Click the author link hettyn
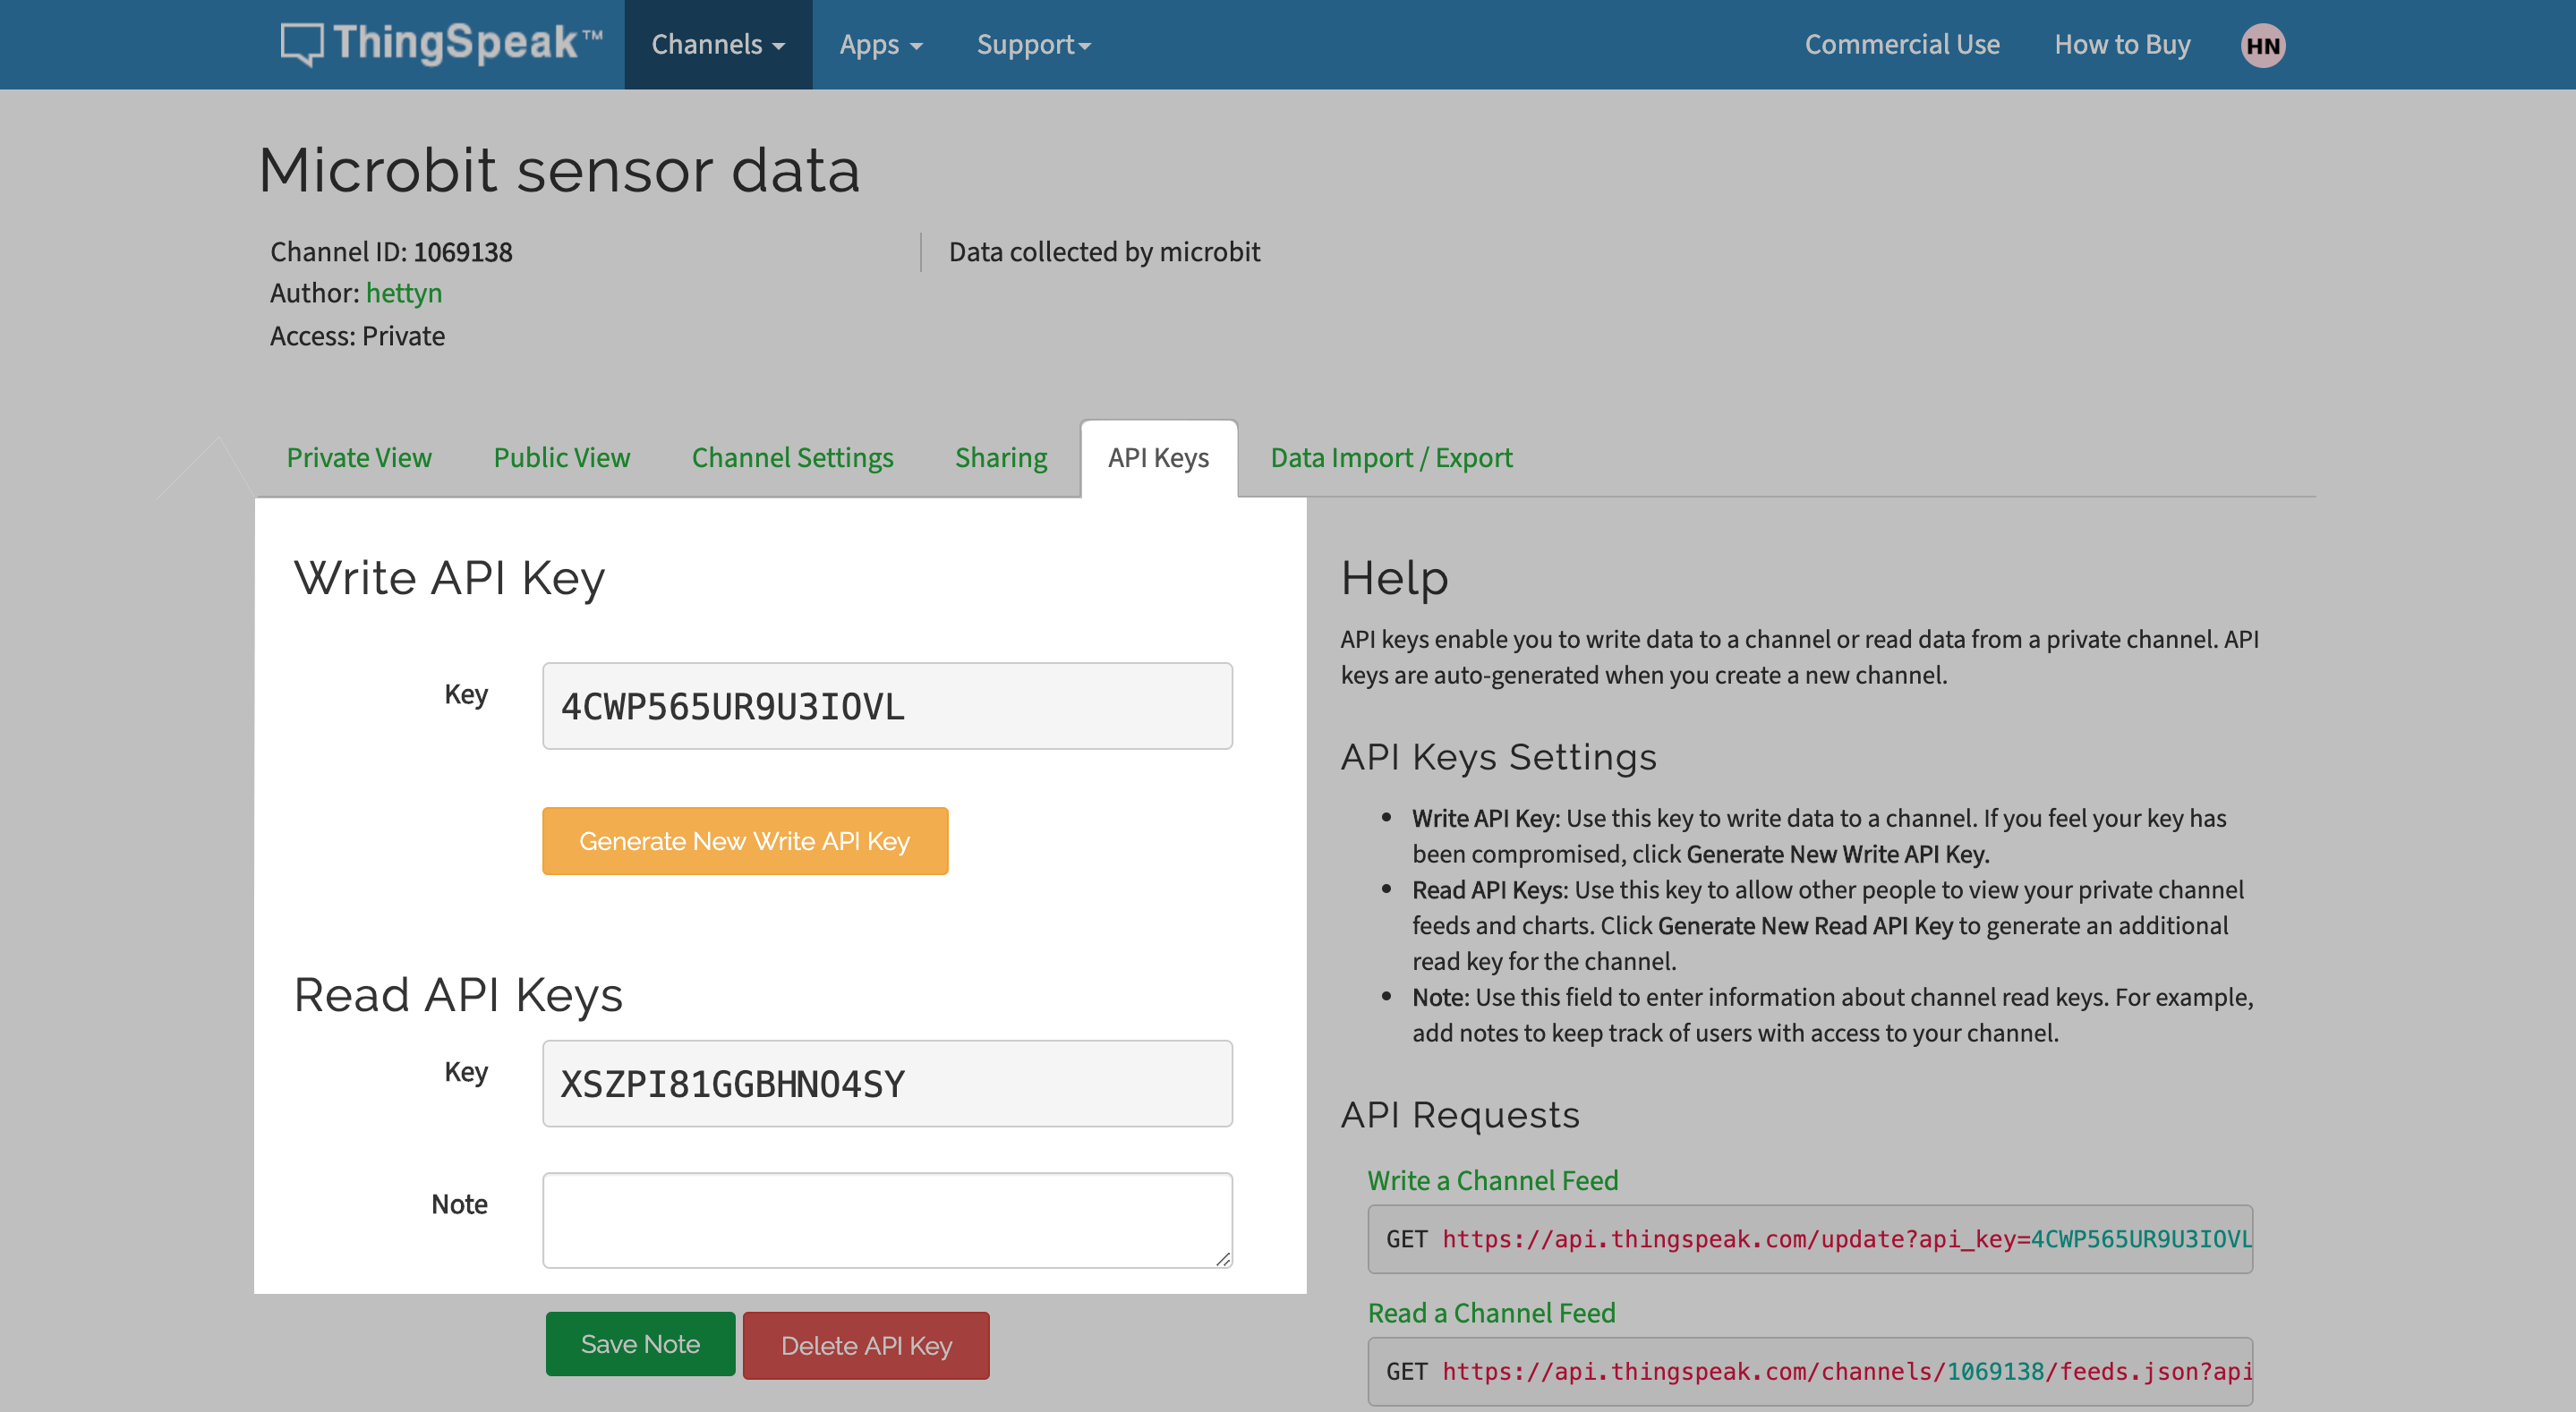The height and width of the screenshot is (1412, 2576). click(404, 293)
